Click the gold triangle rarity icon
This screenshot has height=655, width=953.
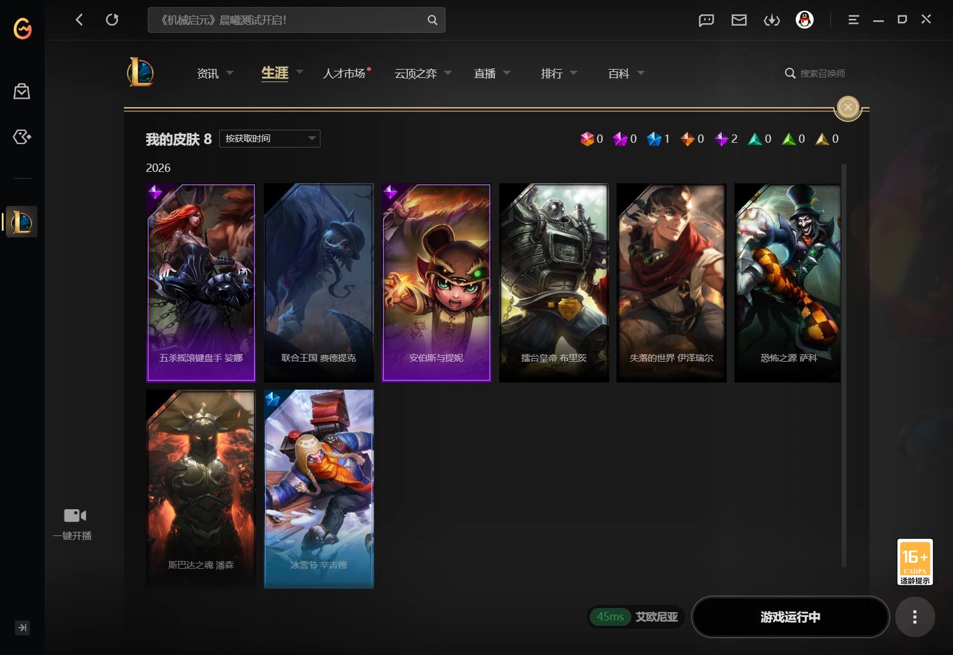(x=823, y=139)
